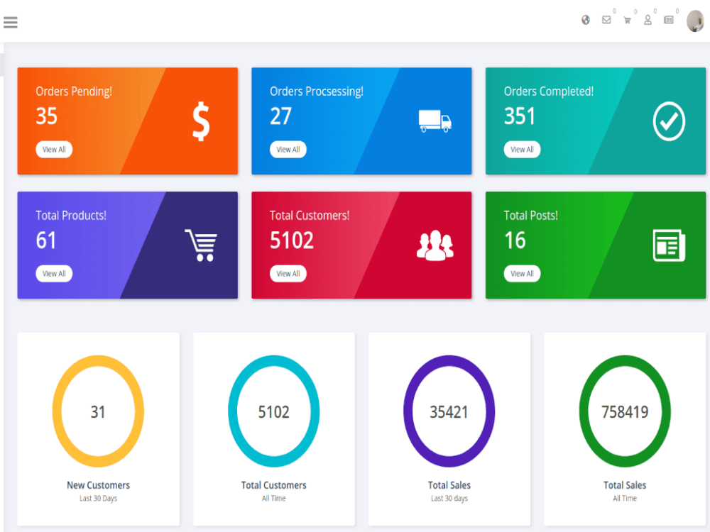
Task: Click the green Total Sales ring showing 758419
Action: [x=625, y=411]
